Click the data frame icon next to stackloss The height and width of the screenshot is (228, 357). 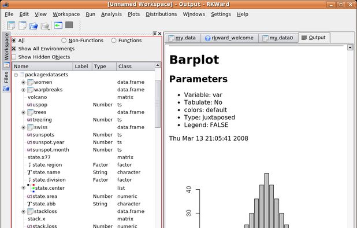pos(30,211)
